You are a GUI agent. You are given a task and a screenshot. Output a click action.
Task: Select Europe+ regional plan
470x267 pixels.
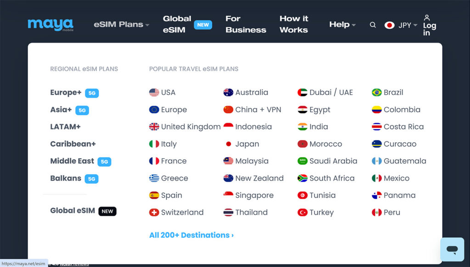66,93
